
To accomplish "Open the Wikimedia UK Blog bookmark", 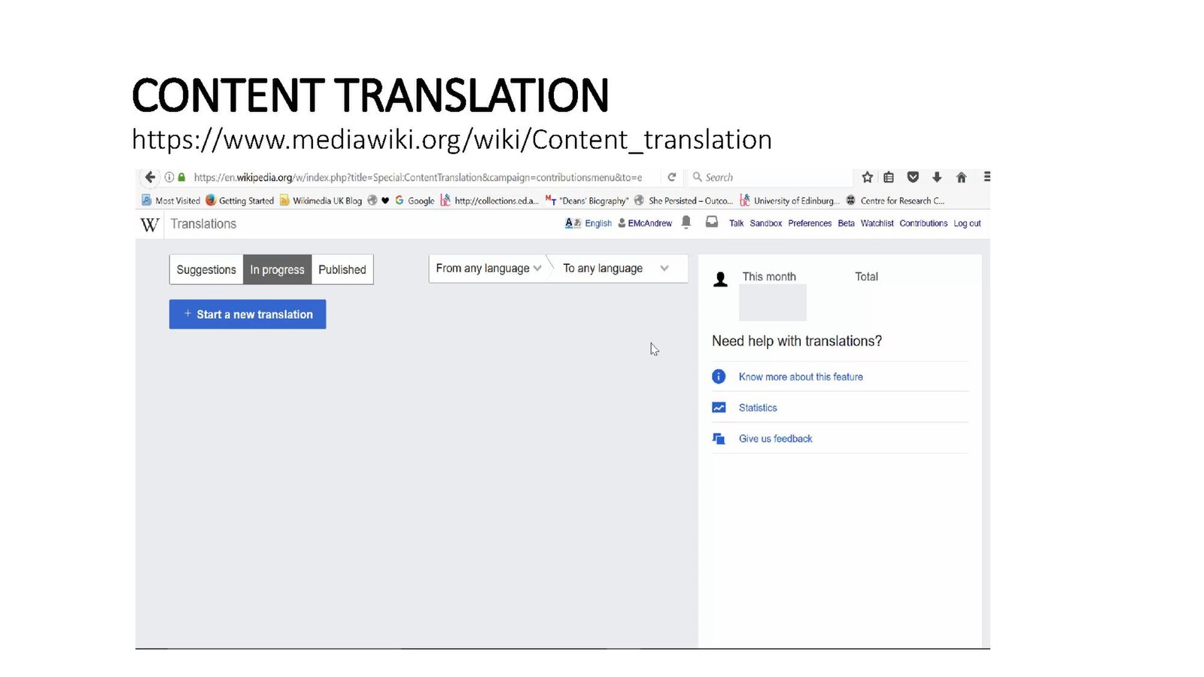I will click(321, 200).
